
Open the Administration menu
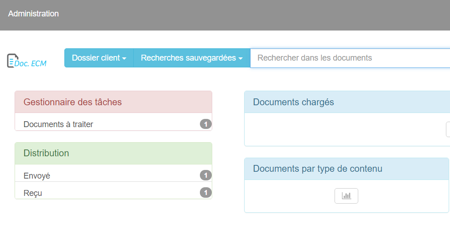(33, 14)
